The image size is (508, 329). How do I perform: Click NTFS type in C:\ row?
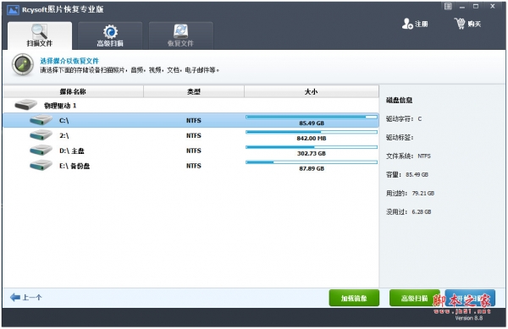point(194,120)
